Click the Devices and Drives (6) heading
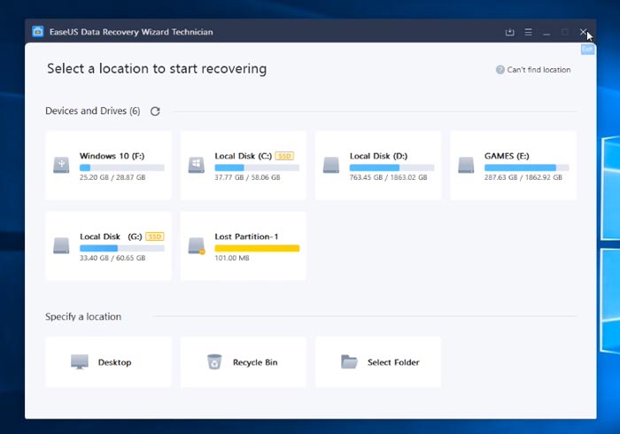 tap(92, 111)
